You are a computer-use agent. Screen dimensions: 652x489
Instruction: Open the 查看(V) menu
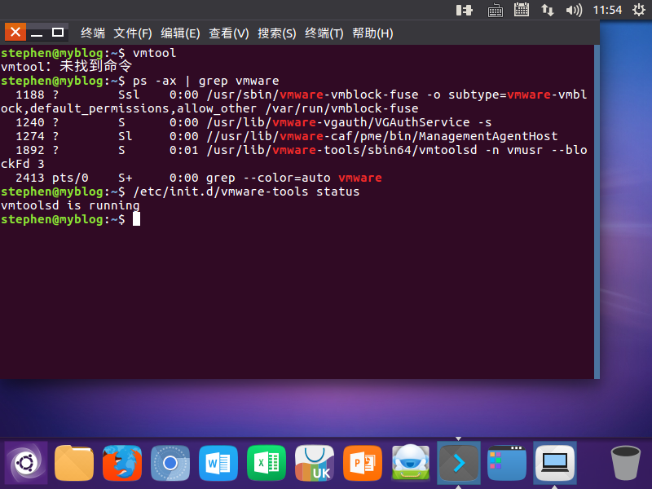[x=229, y=33]
